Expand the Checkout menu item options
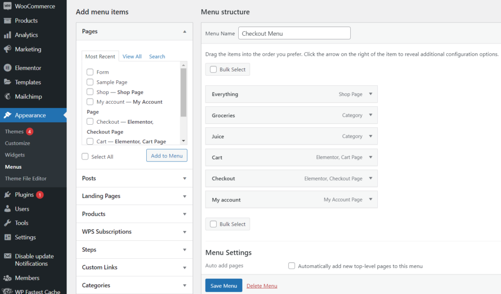 click(x=371, y=179)
